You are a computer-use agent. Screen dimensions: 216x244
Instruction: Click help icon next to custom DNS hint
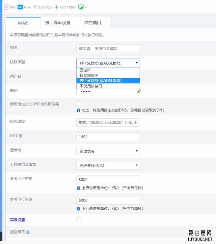point(78,110)
